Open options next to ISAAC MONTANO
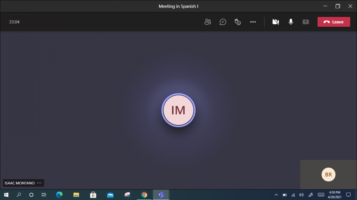Viewport: 357px width, 200px height. [x=39, y=183]
